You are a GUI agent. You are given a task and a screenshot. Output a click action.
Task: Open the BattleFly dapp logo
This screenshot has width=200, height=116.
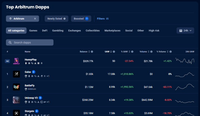tap(16, 87)
